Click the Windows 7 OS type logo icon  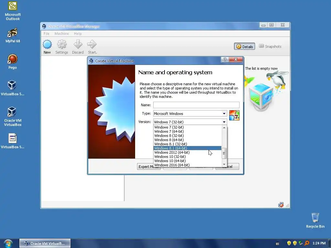(234, 115)
